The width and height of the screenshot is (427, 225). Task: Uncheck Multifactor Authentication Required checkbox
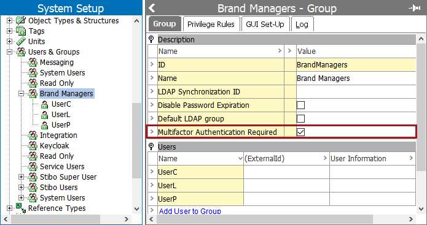300,132
